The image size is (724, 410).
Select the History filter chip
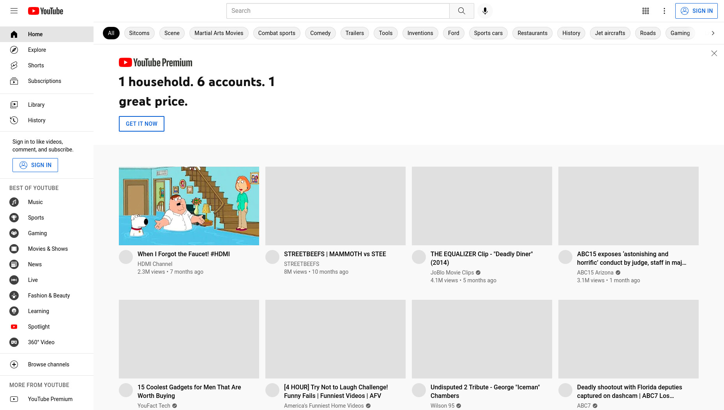tap(571, 33)
